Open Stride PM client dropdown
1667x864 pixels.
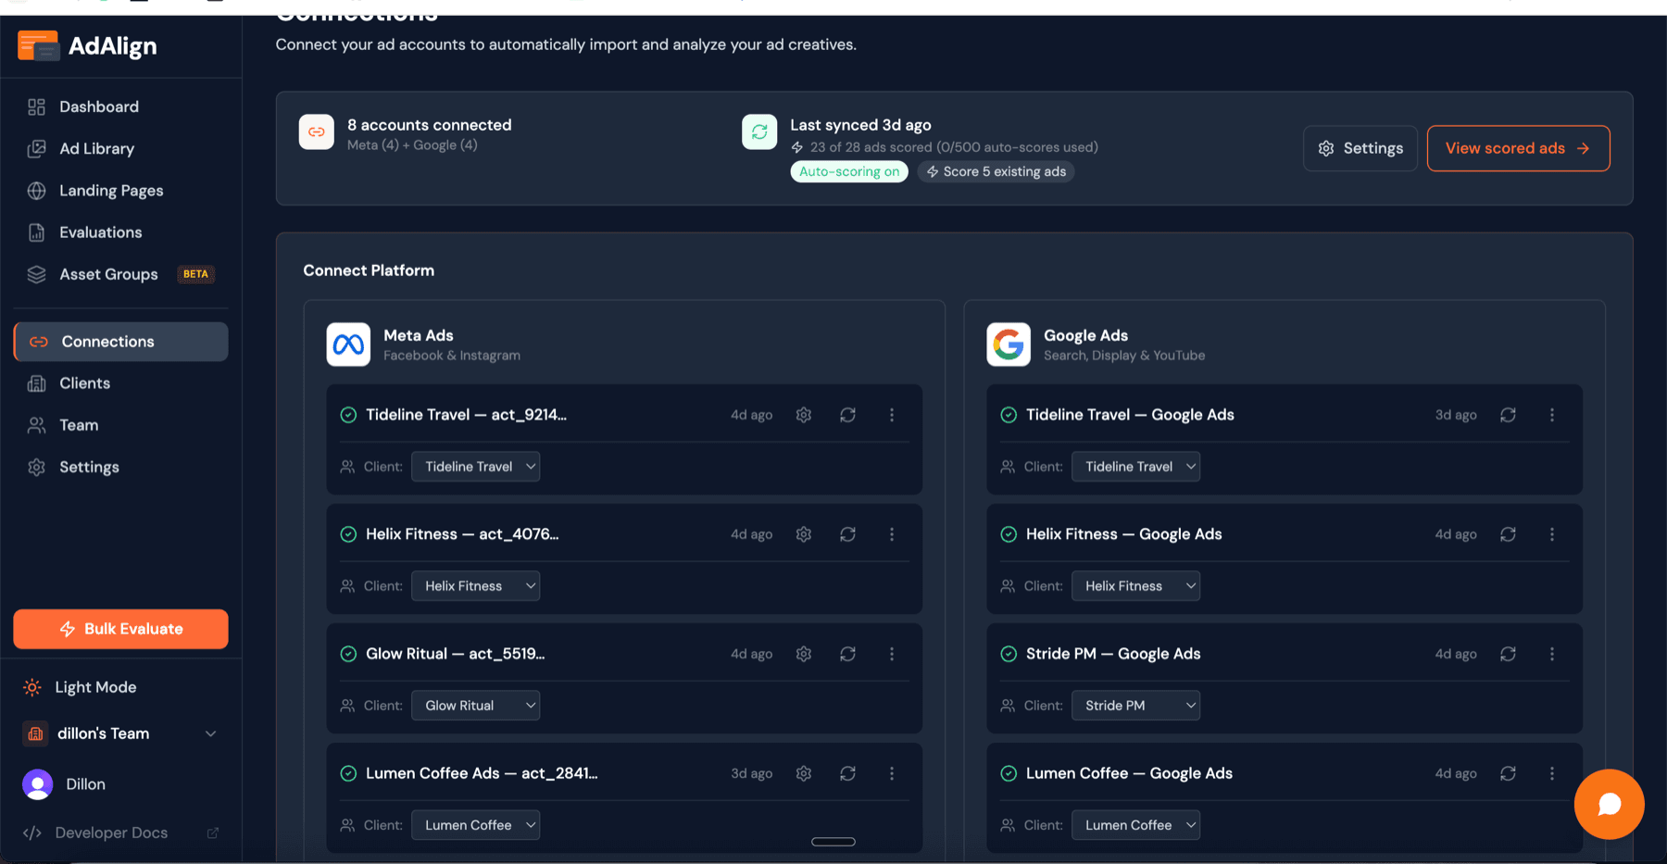pos(1135,706)
